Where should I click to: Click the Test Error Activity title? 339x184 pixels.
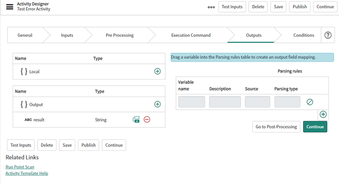[x=34, y=9]
